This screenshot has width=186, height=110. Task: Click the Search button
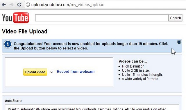(x=176, y=18)
